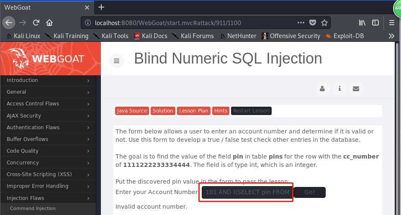Image resolution: width=401 pixels, height=215 pixels.
Task: Expand Code Quality section
Action: click(48, 151)
